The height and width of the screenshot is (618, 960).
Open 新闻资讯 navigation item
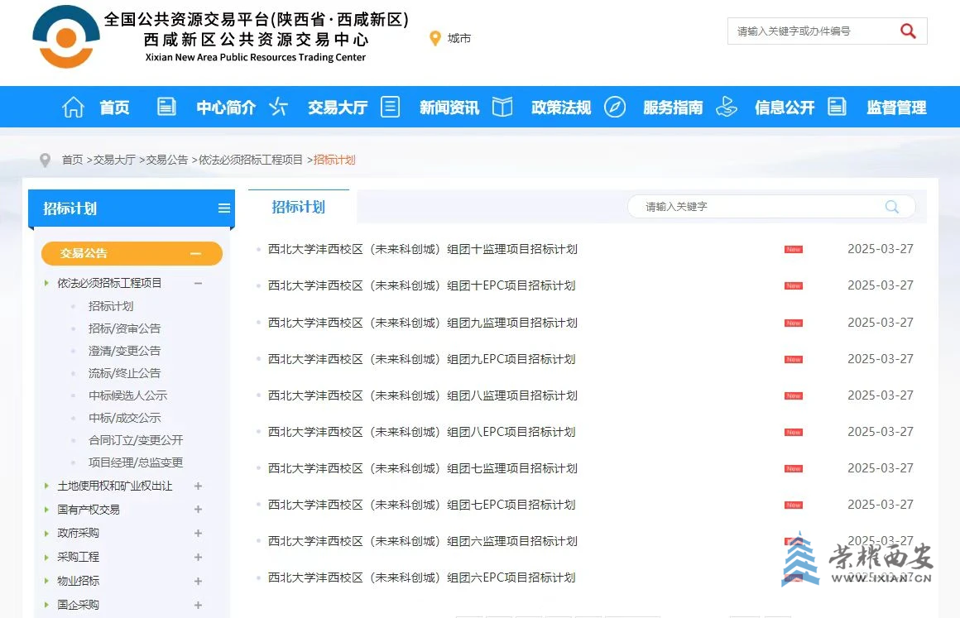click(x=449, y=108)
